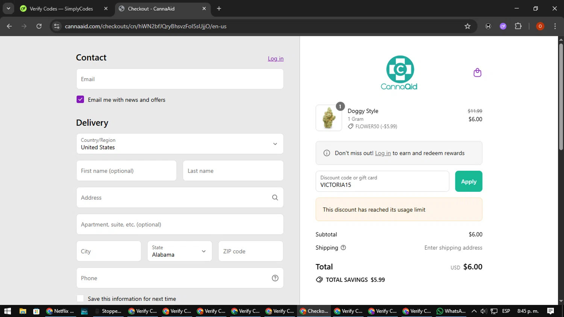564x317 pixels.
Task: Open the State dropdown showing Alabama
Action: click(x=179, y=251)
